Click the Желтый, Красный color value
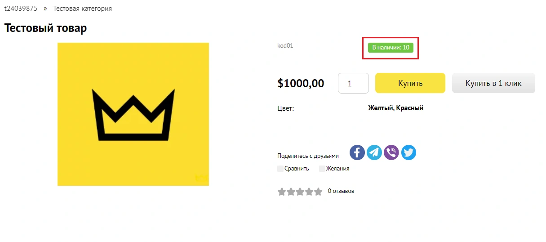This screenshot has height=242, width=546. point(395,108)
